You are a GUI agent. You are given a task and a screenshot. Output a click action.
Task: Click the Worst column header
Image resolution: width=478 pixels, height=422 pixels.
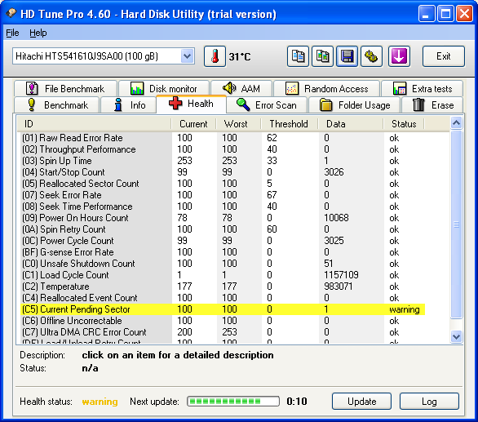pos(238,124)
